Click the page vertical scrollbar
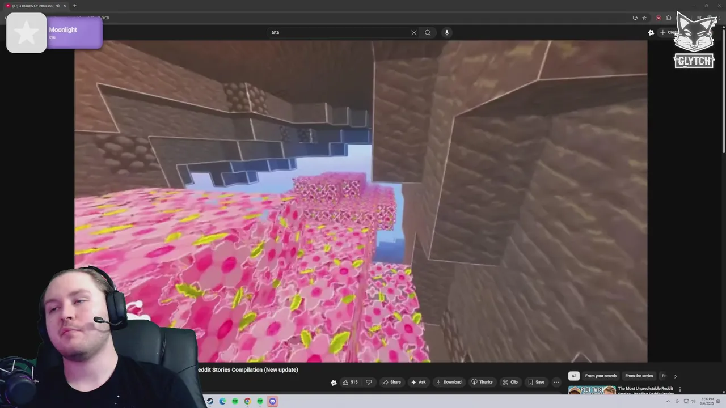The width and height of the screenshot is (726, 408). point(723,91)
